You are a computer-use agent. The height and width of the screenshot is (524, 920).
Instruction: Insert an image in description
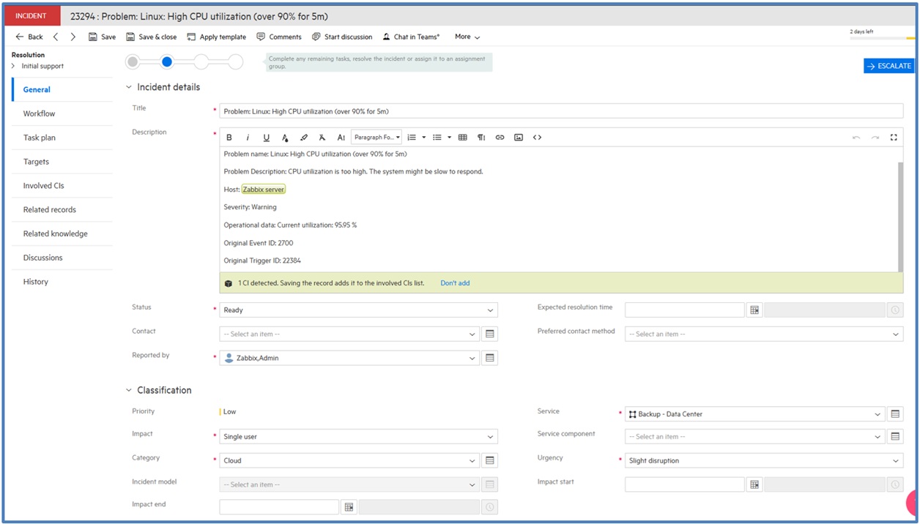pyautogui.click(x=519, y=138)
